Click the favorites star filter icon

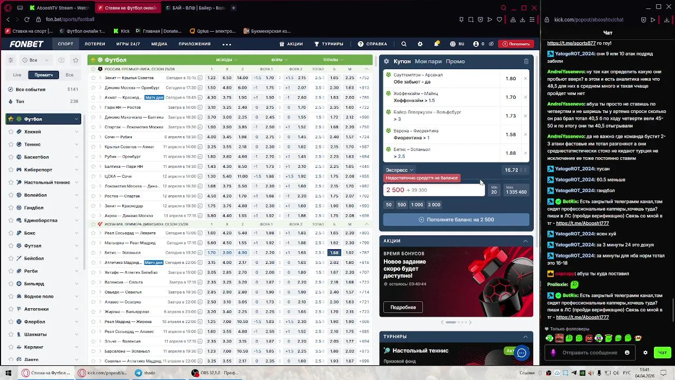point(75,60)
